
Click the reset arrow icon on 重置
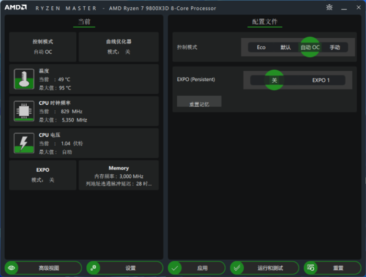[x=311, y=268]
